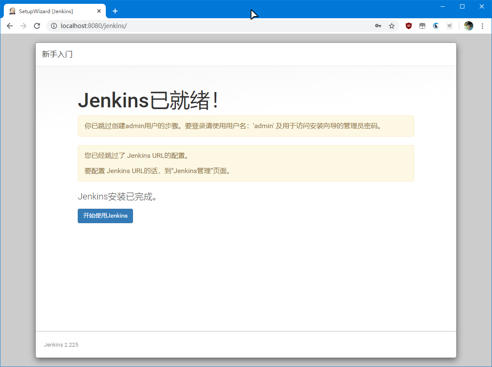492x367 pixels.
Task: Open saved passwords key icon
Action: click(378, 26)
